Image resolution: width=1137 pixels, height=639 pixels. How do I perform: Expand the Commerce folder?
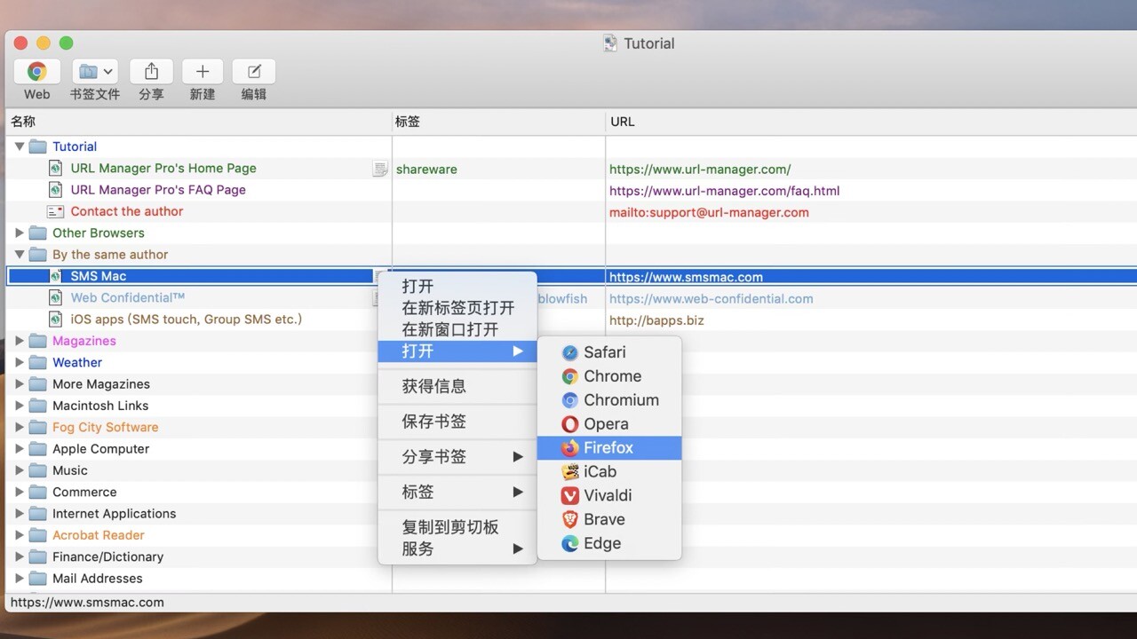pos(20,492)
